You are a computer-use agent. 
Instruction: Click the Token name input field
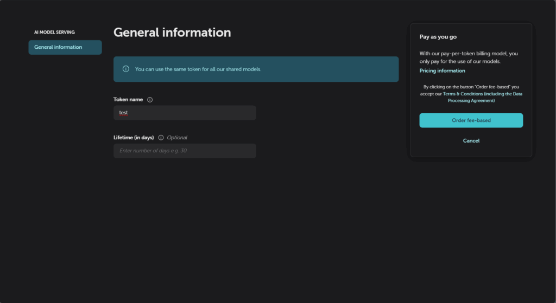[185, 113]
